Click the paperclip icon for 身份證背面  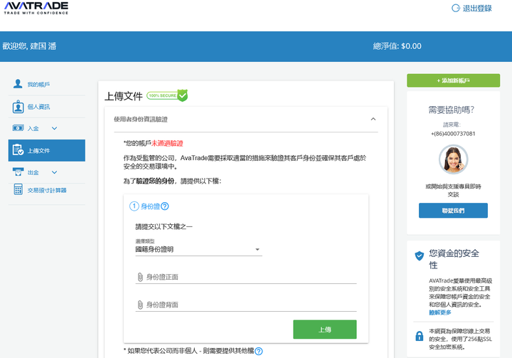140,305
